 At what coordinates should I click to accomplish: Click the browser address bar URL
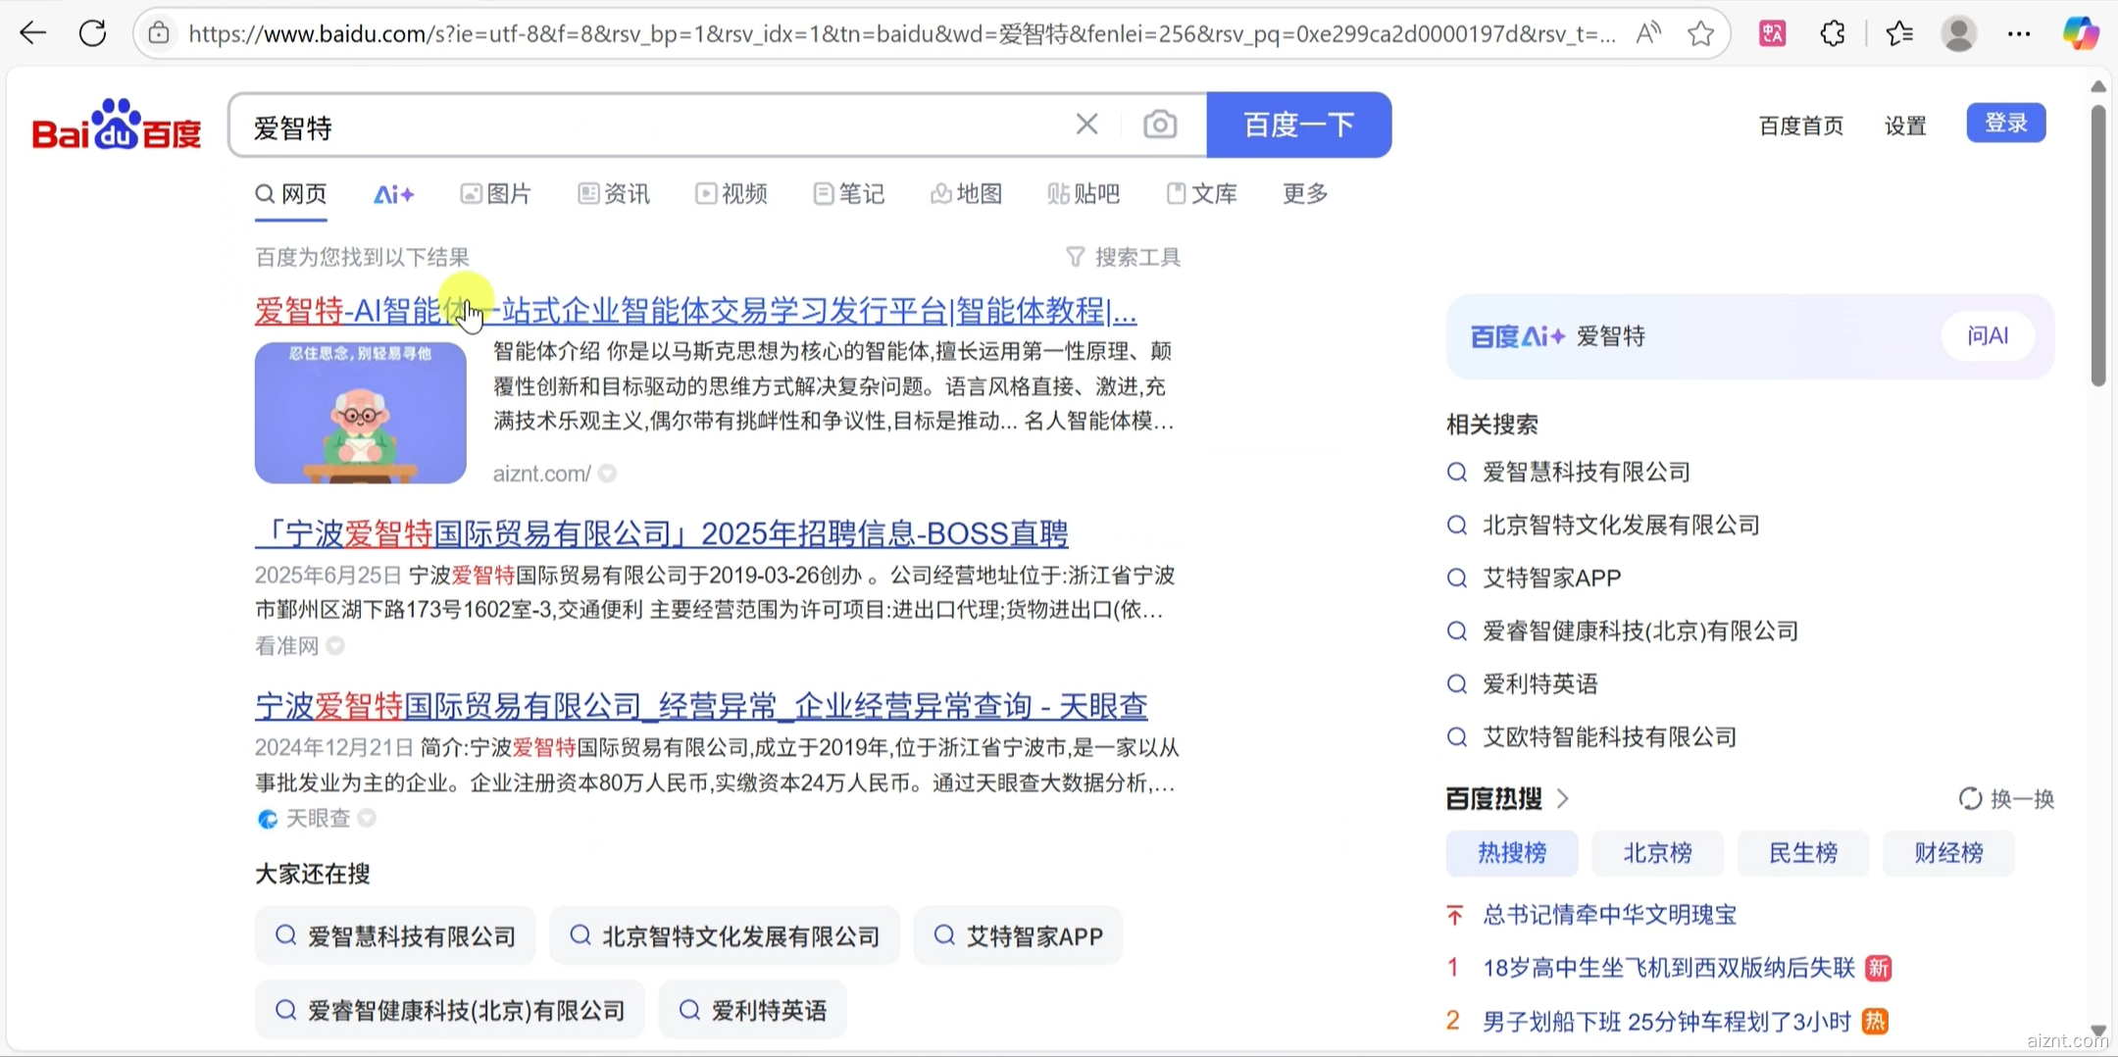point(902,34)
